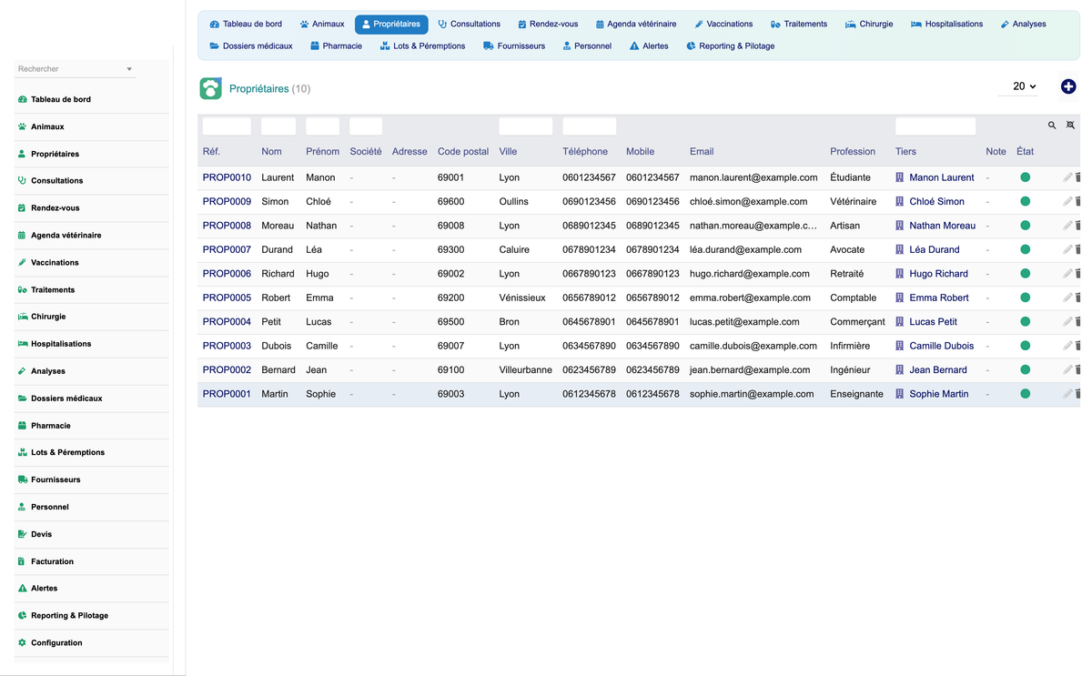Click delete trash icon for PROP0010 row
Screen dimensions: 1092x676
[1078, 177]
